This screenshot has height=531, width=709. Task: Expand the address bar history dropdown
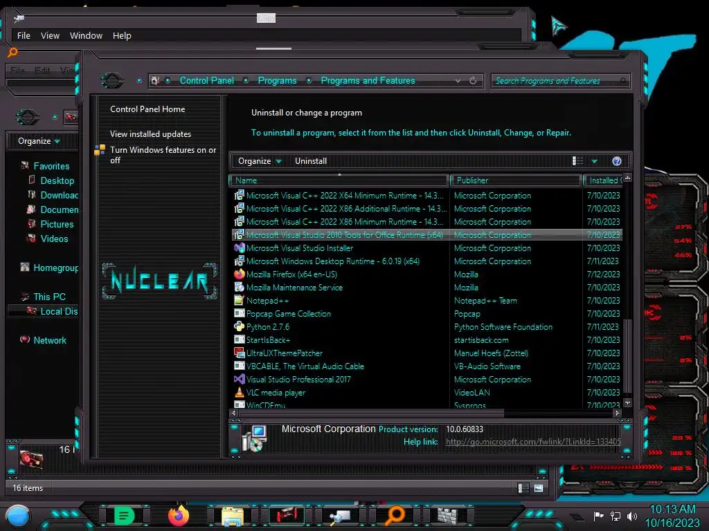click(458, 81)
